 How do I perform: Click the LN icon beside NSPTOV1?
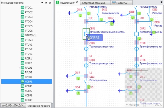click(x=22, y=35)
